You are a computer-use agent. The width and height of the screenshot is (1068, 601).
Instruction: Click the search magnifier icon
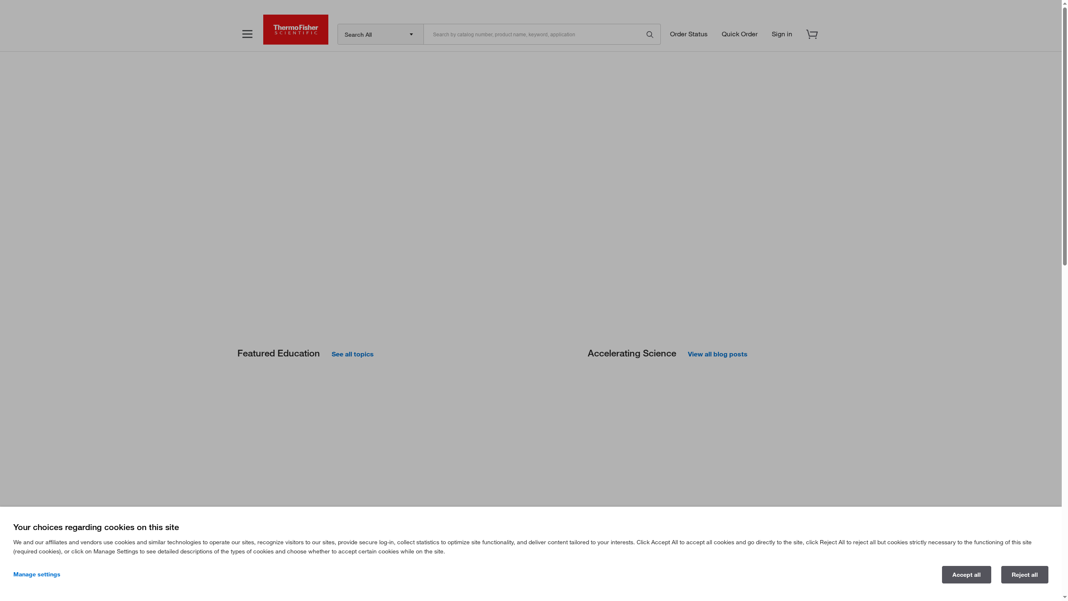[650, 34]
